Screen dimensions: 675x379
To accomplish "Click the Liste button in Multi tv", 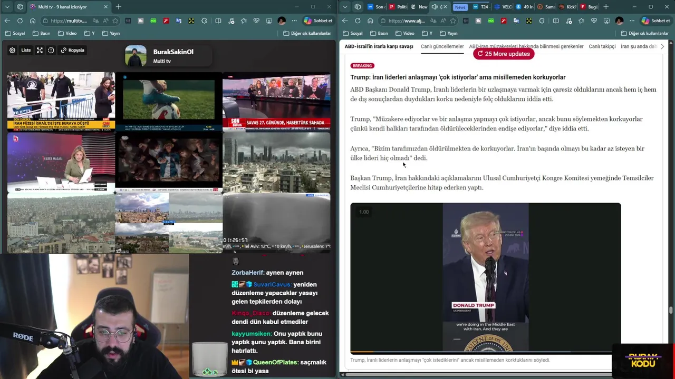I will (26, 51).
